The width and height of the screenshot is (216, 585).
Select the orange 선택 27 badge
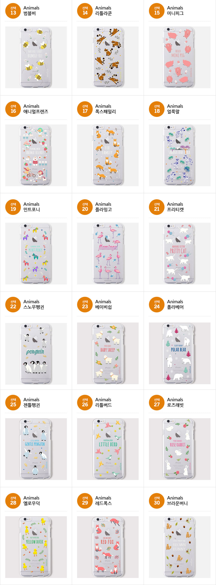(157, 403)
